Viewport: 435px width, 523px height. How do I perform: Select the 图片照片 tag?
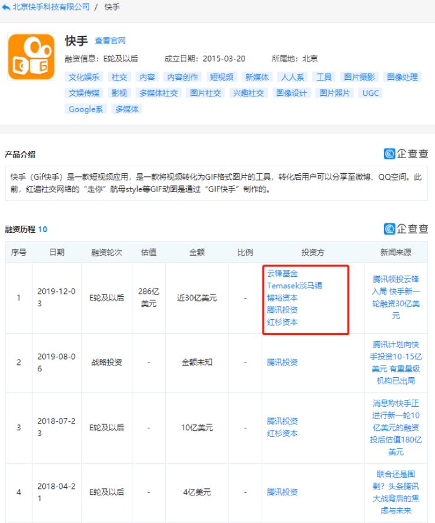click(x=334, y=93)
